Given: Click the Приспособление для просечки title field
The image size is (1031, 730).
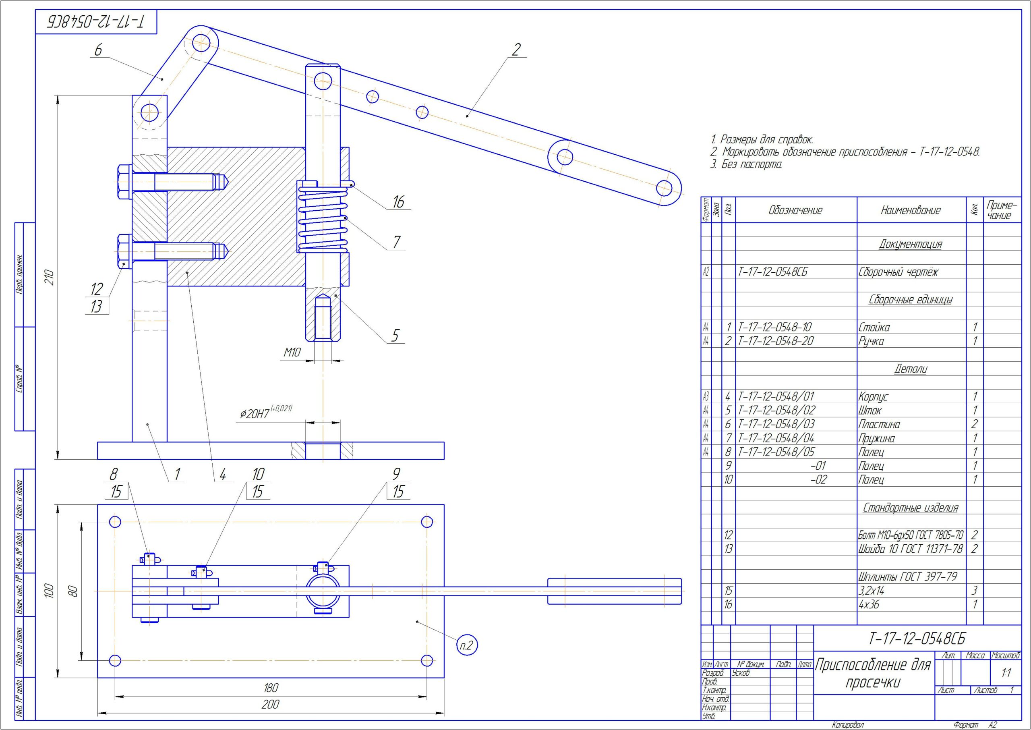Looking at the screenshot, I should tap(873, 673).
